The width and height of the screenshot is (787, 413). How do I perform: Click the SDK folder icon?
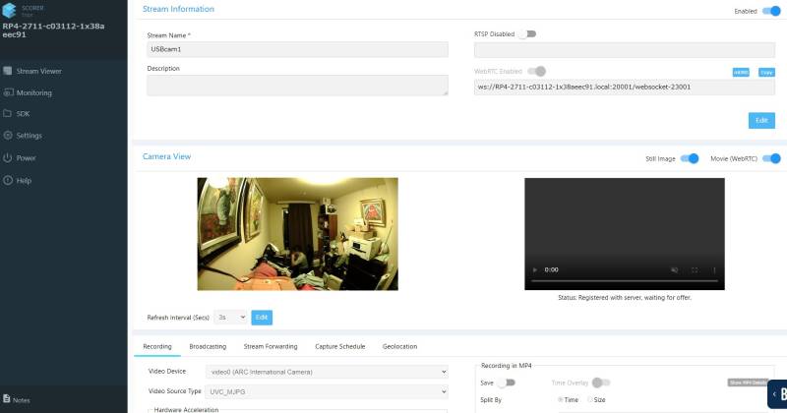[x=8, y=114]
